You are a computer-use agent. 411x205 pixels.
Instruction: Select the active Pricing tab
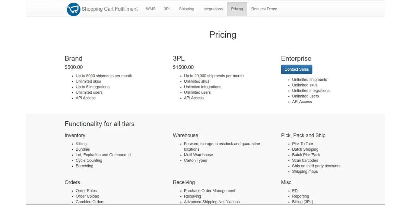tap(237, 9)
